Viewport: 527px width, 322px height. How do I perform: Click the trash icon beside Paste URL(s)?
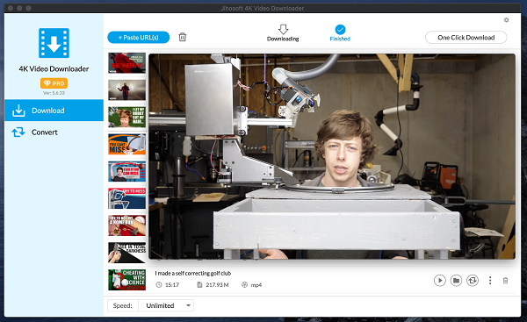point(183,37)
